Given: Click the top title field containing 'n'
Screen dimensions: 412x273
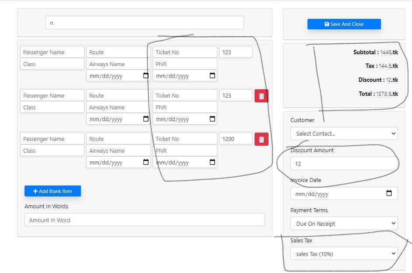Looking at the screenshot, I should 144,23.
